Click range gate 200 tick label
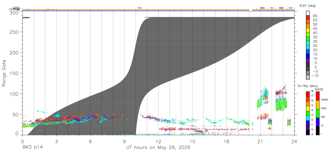331x153 pixels. click(14, 53)
